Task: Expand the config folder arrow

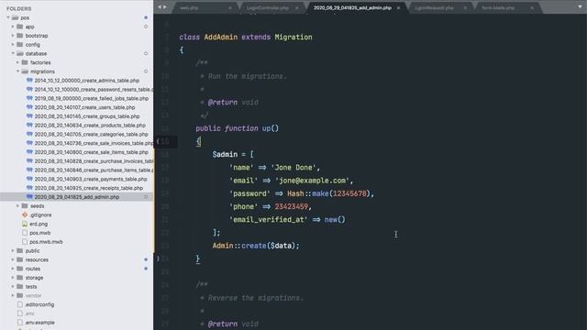Action: coord(13,45)
